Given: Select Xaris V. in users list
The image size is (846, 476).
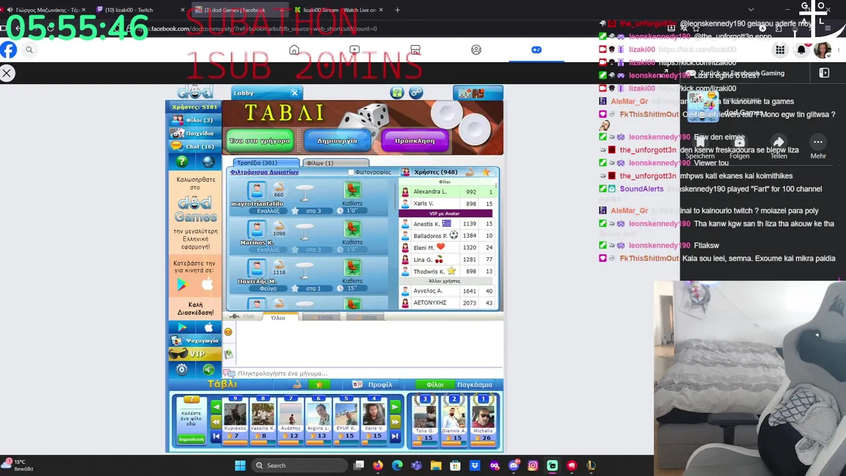Looking at the screenshot, I should pos(447,204).
